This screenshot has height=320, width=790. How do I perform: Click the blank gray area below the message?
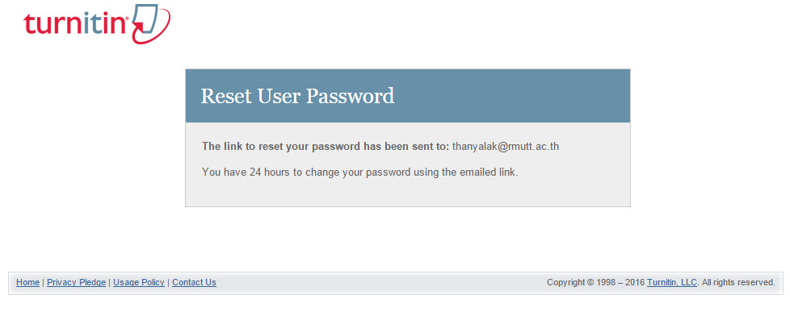408,193
